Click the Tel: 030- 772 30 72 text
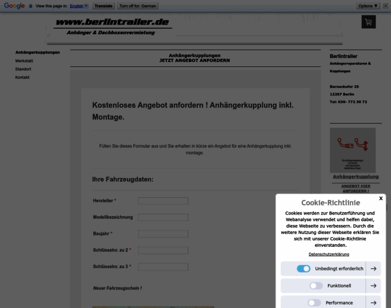Viewport: 391px width, 308px height. [x=348, y=102]
